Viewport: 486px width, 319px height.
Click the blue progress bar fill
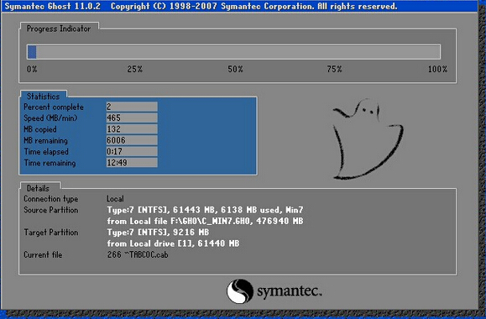[32, 52]
